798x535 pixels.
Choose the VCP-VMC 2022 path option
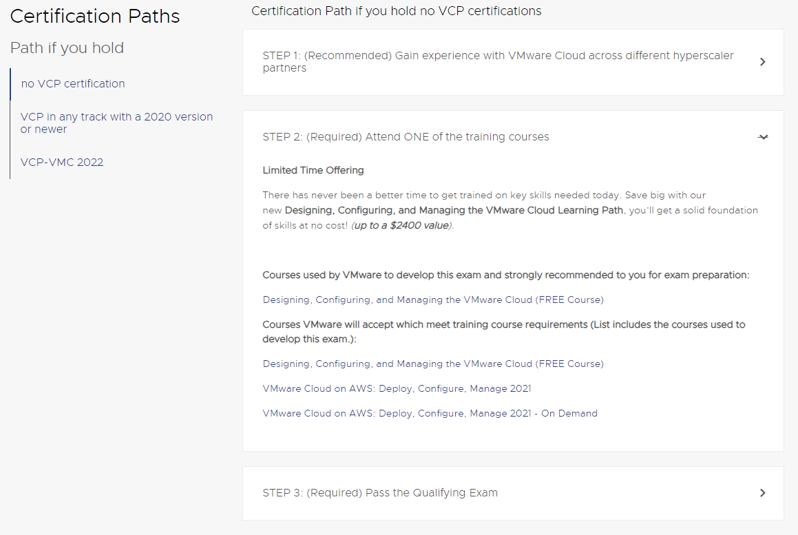tap(62, 162)
